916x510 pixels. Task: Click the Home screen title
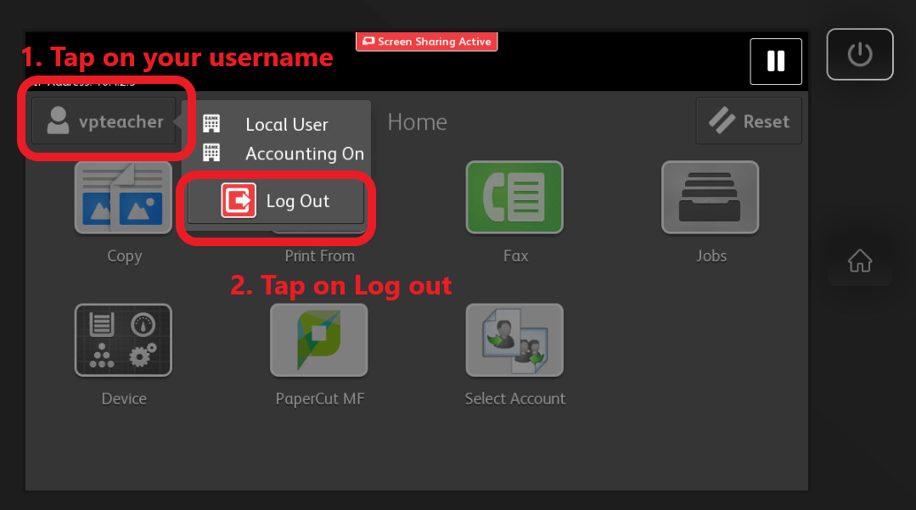coord(417,122)
